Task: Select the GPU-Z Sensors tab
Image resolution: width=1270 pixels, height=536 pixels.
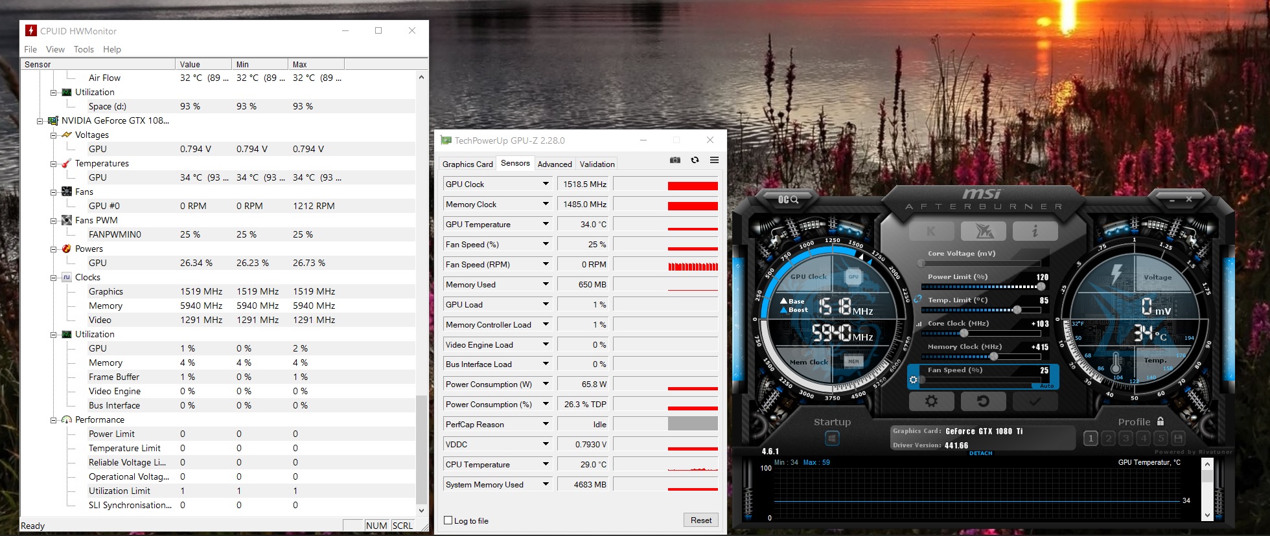Action: [x=515, y=163]
